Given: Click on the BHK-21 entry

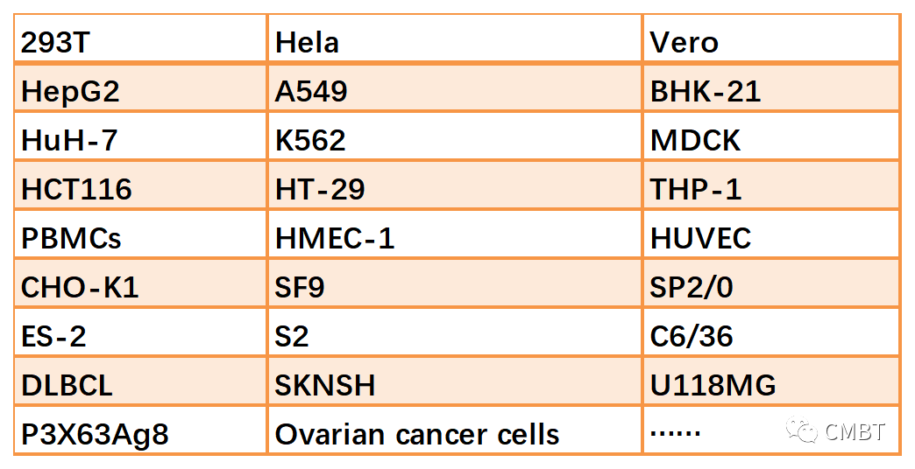Looking at the screenshot, I should click(x=706, y=91).
